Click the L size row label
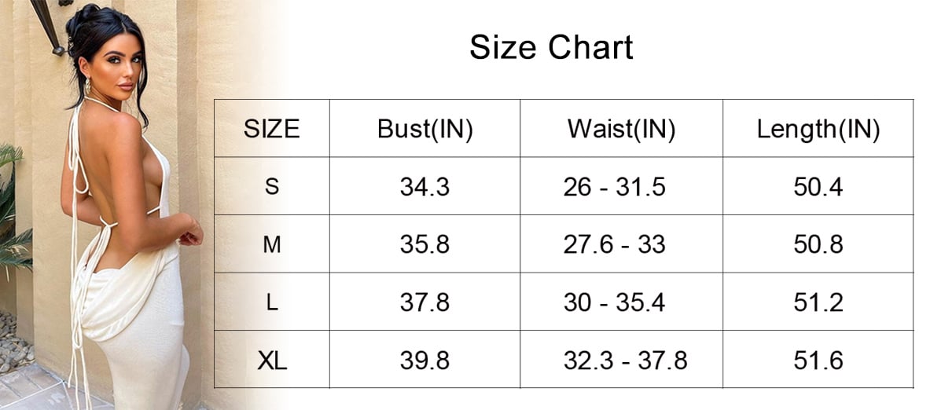Image resolution: width=930 pixels, height=410 pixels. [272, 302]
